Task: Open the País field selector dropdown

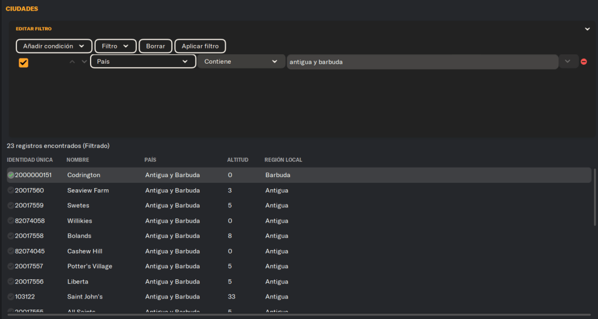Action: point(143,62)
